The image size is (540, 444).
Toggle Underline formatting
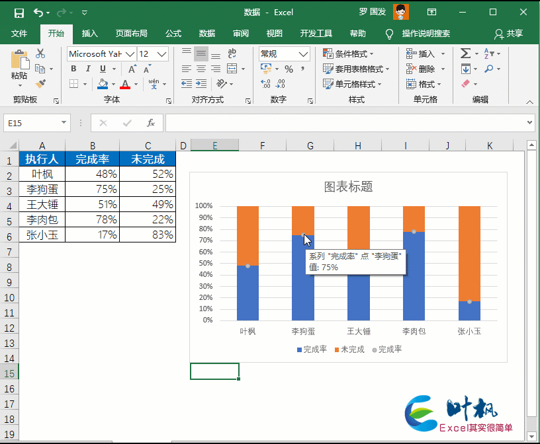103,69
